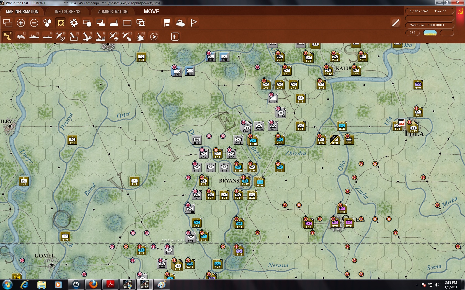Select bomb airfield mode (F7) icon
Viewport: 465px width, 290px height.
pos(87,36)
